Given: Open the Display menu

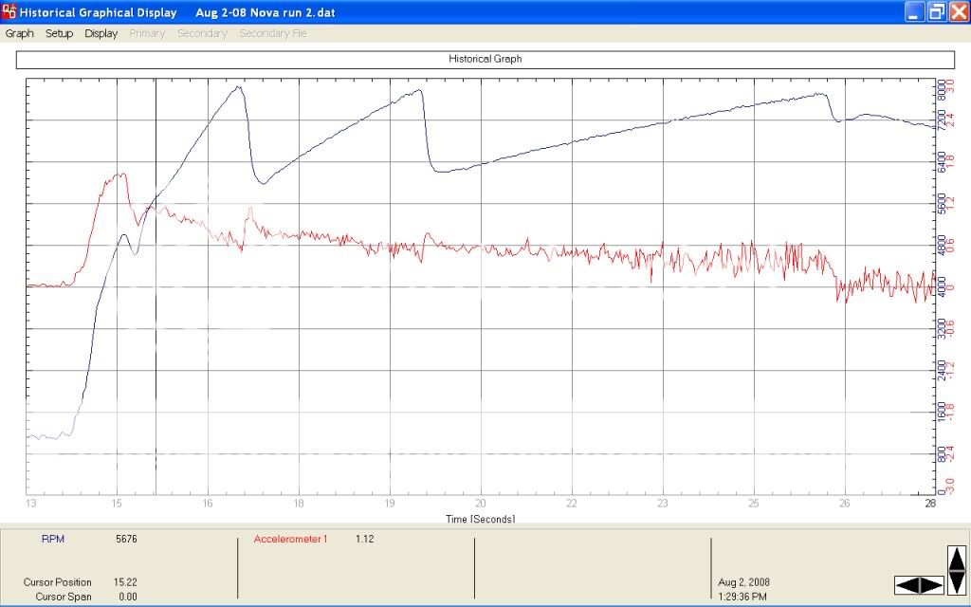Looking at the screenshot, I should (101, 33).
